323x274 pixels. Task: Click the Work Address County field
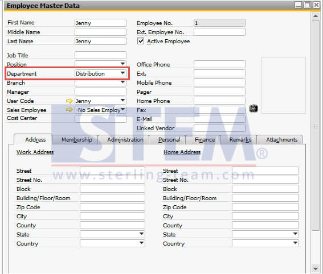pyautogui.click(x=112, y=225)
